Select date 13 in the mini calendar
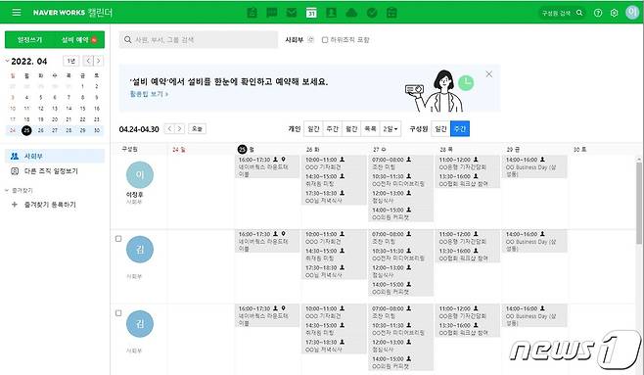The image size is (644, 375). [55, 109]
